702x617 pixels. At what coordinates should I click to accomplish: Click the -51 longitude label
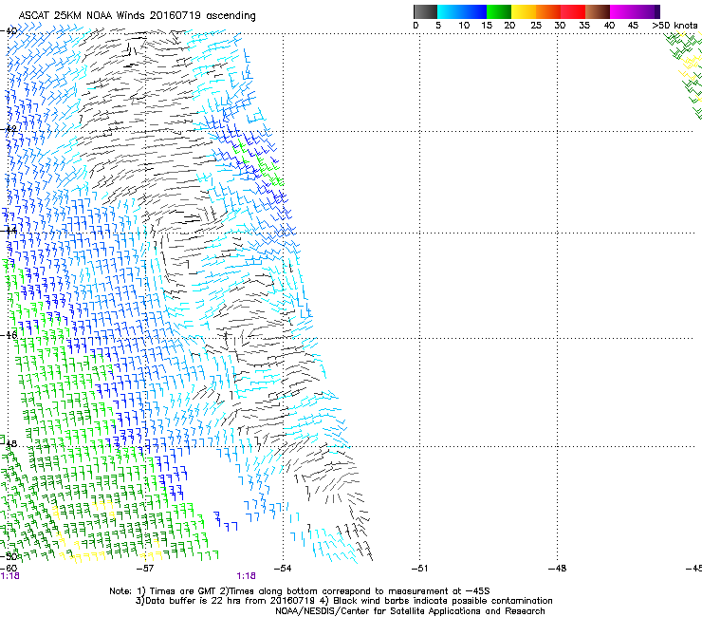pos(419,569)
